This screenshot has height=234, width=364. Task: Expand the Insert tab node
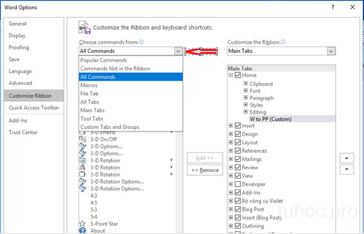pyautogui.click(x=231, y=126)
